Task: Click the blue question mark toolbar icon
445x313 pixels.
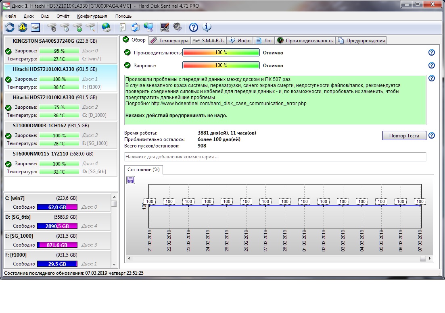Action: tap(194, 27)
